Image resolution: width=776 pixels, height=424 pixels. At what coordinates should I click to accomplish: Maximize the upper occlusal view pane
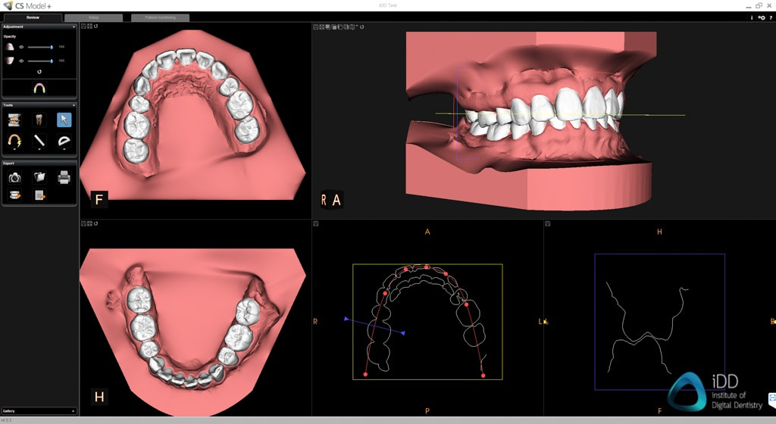point(89,26)
